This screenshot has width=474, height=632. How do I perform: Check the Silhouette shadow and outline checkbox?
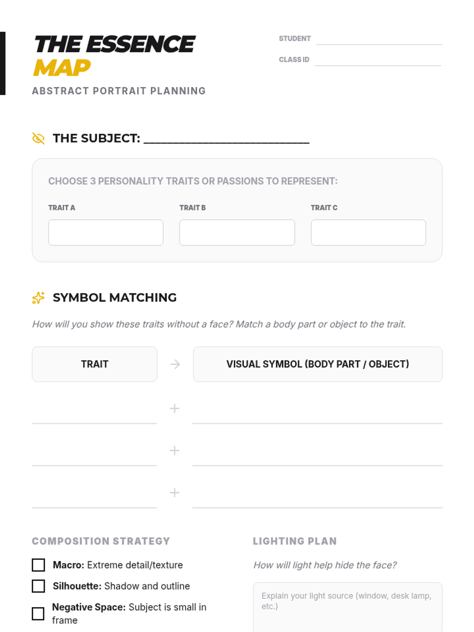(x=38, y=586)
